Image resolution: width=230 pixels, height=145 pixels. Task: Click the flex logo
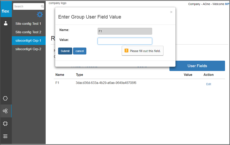pos(6,11)
